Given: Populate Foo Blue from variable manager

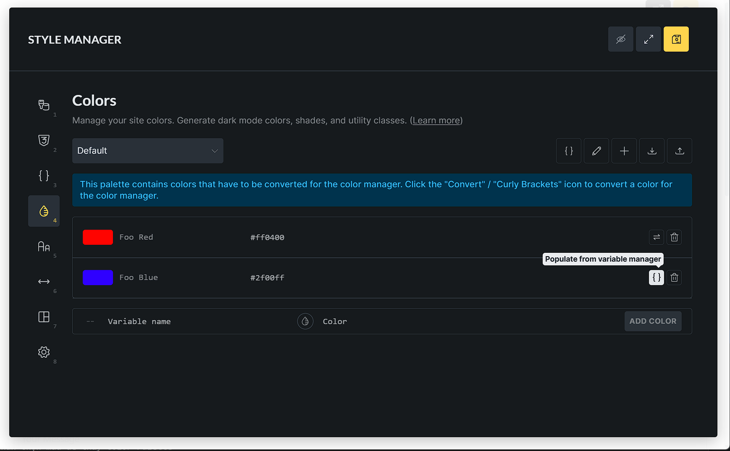Looking at the screenshot, I should (656, 278).
